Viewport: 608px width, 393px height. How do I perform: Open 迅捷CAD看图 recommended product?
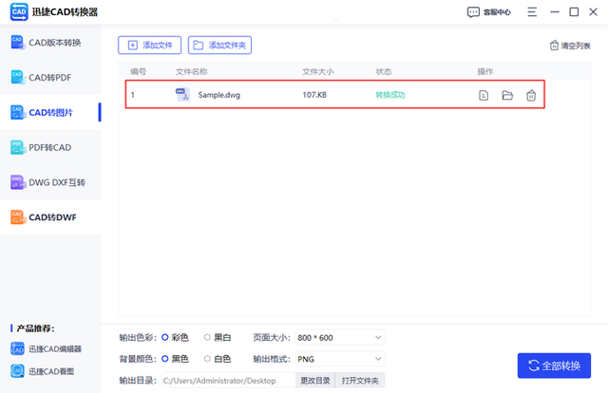point(42,371)
